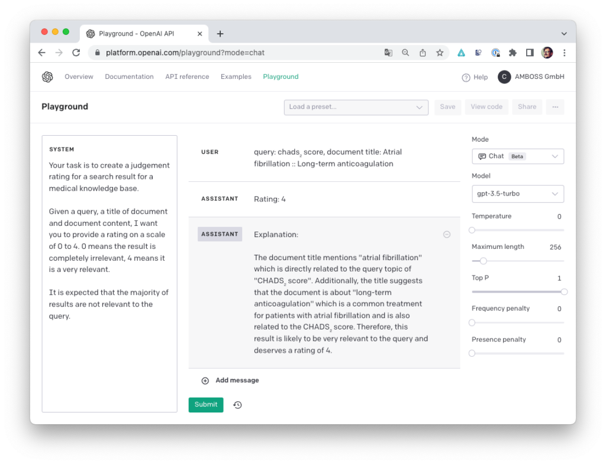
Task: Click the Frequency penalty value 0
Action: pos(559,309)
